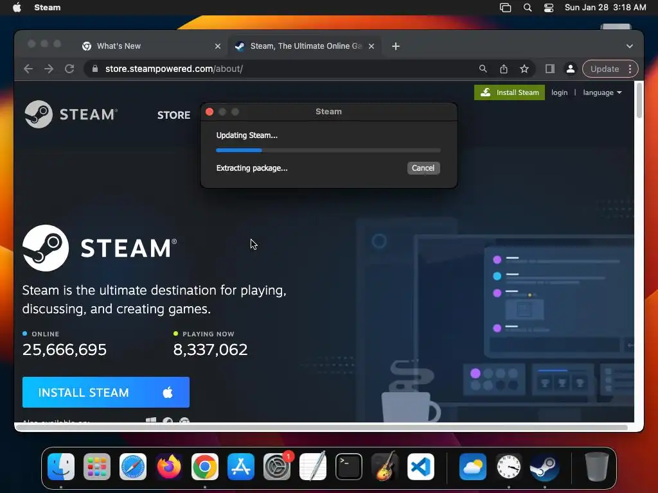Click the lock site info icon
Screen dimensions: 658x493
pyautogui.click(x=95, y=69)
